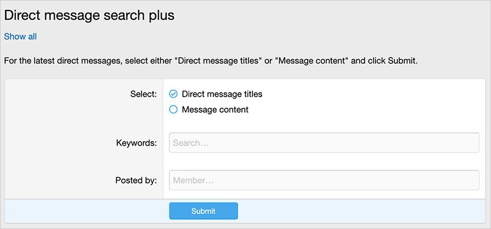Focus the Keywords search input field
The width and height of the screenshot is (491, 229).
click(x=324, y=143)
